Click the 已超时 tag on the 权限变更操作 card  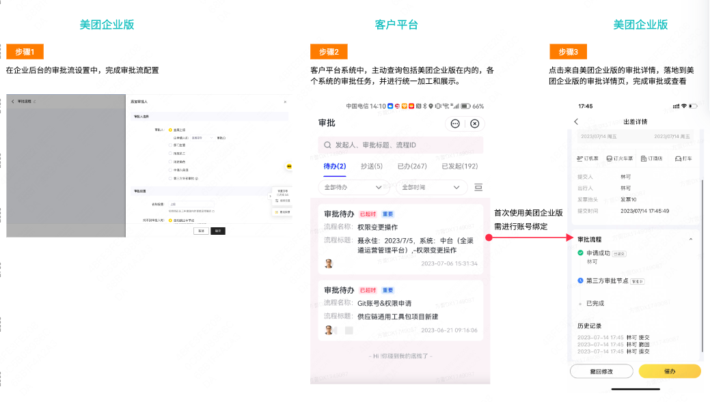pyautogui.click(x=368, y=214)
